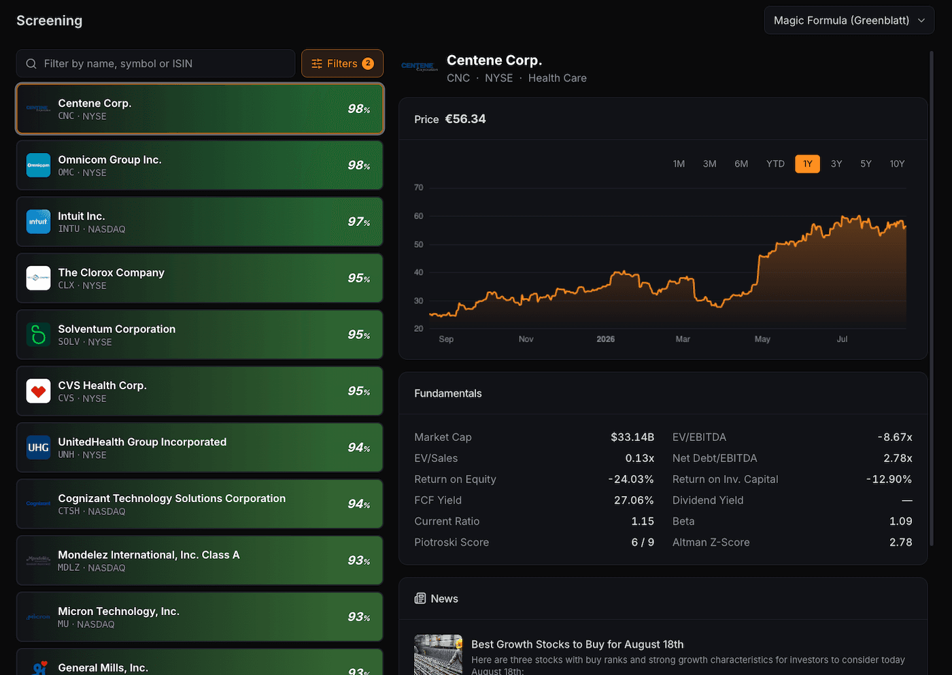Click the Health Care sector label
The height and width of the screenshot is (675, 952).
click(558, 78)
